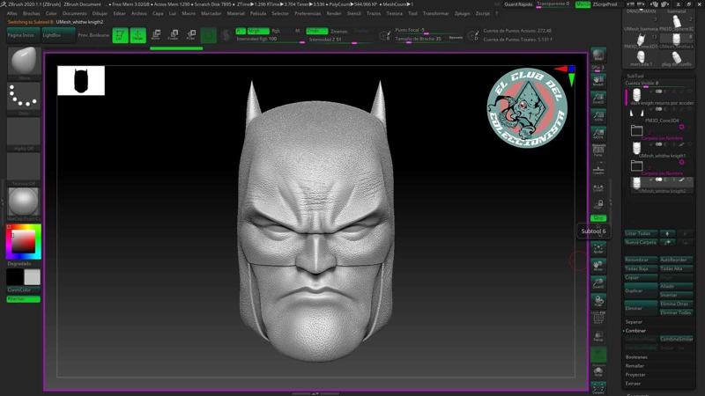This screenshot has width=705, height=396.
Task: Select the Scale transform icon
Action: [x=174, y=35]
